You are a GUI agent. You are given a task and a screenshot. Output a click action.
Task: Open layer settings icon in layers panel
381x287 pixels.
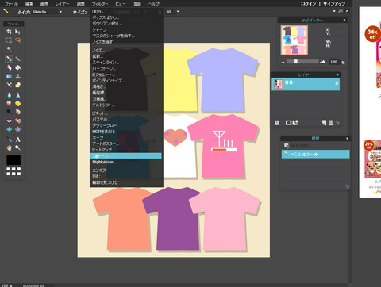277,123
